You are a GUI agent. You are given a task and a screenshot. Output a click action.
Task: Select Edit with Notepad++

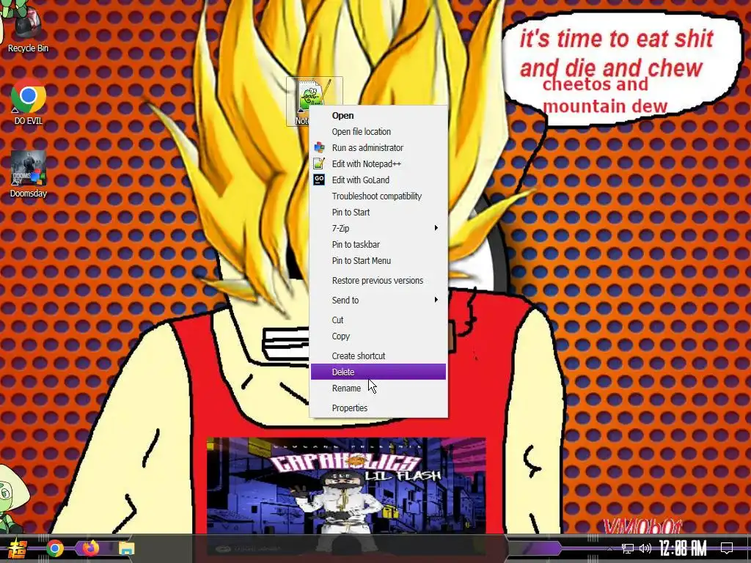pyautogui.click(x=378, y=163)
